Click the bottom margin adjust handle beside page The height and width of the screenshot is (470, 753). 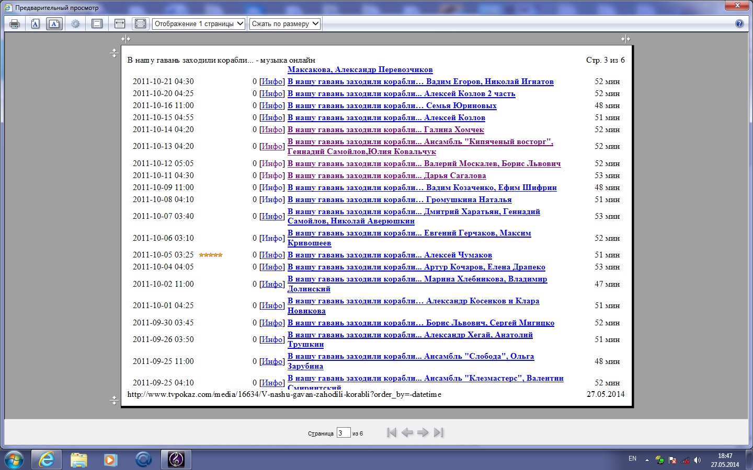(114, 401)
